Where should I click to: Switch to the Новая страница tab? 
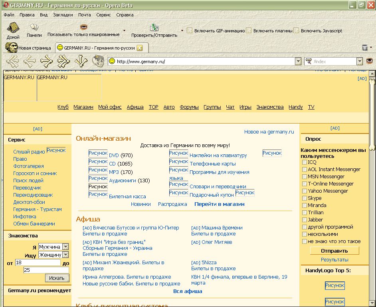28,48
